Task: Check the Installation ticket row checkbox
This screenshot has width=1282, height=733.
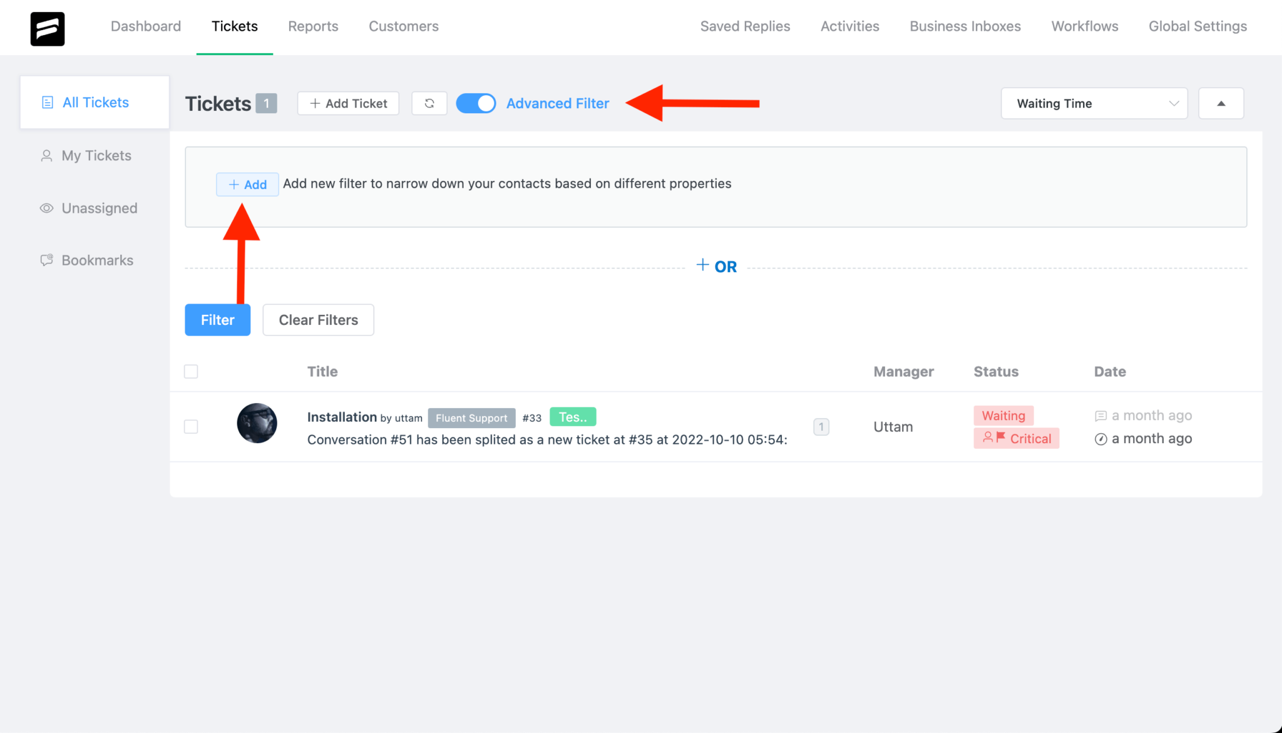Action: point(191,427)
